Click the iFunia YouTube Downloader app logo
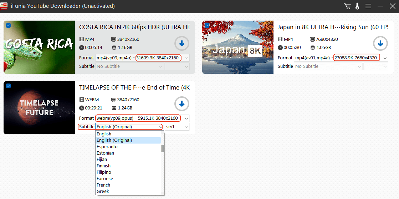 coord(4,6)
